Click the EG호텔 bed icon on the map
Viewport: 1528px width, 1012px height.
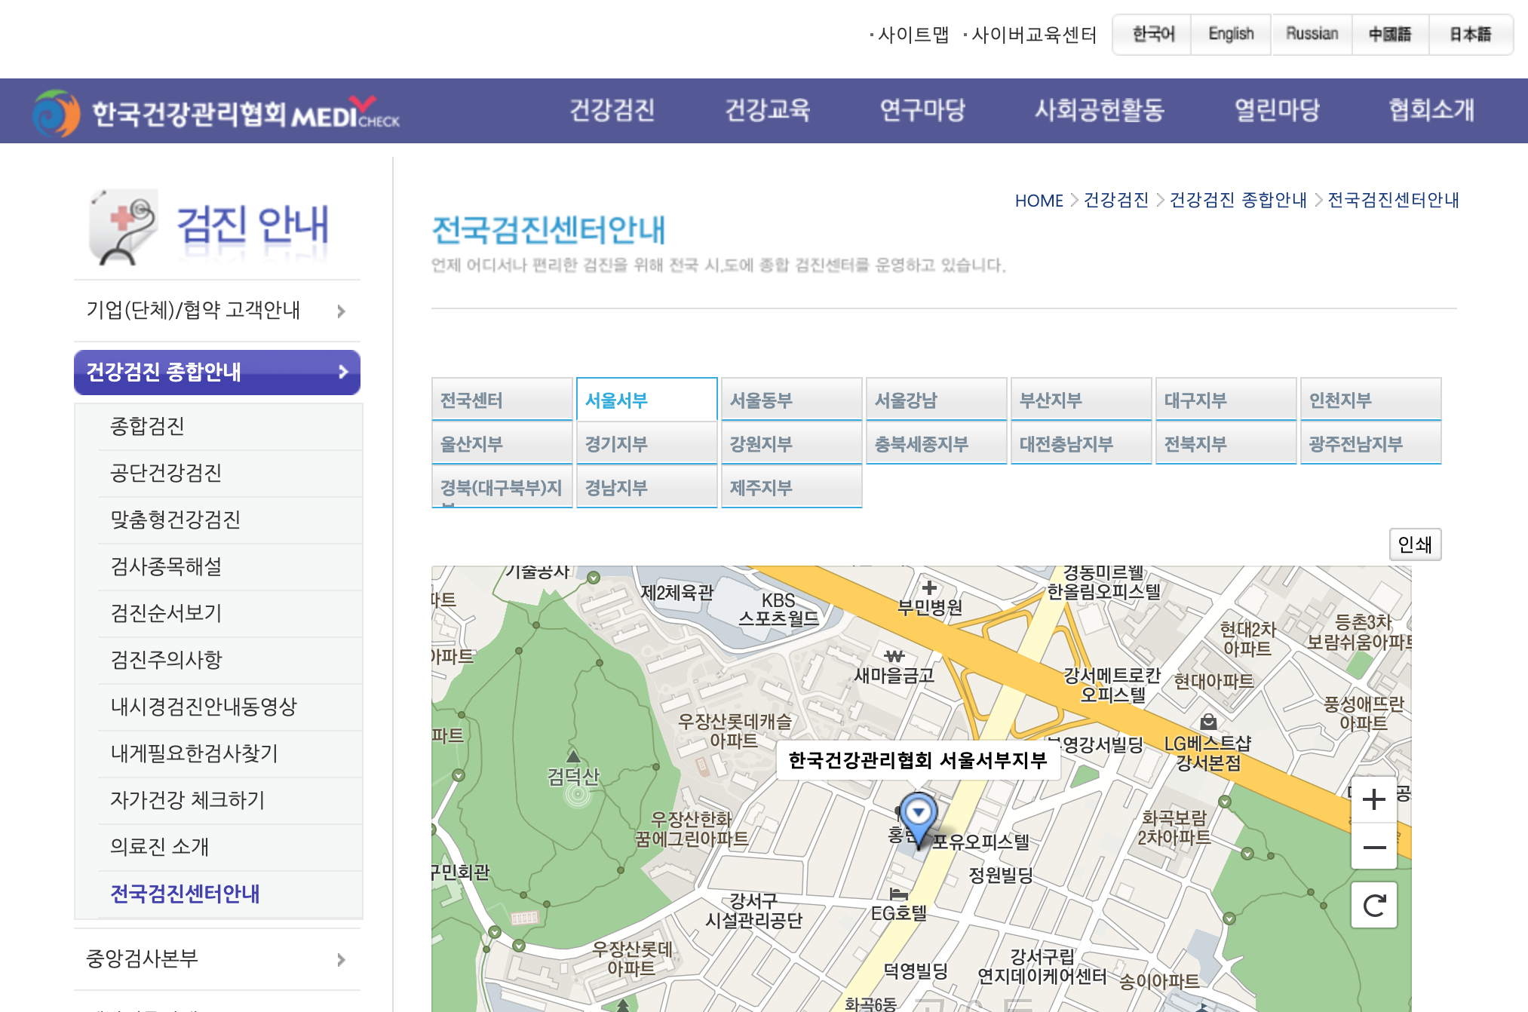coord(897,894)
